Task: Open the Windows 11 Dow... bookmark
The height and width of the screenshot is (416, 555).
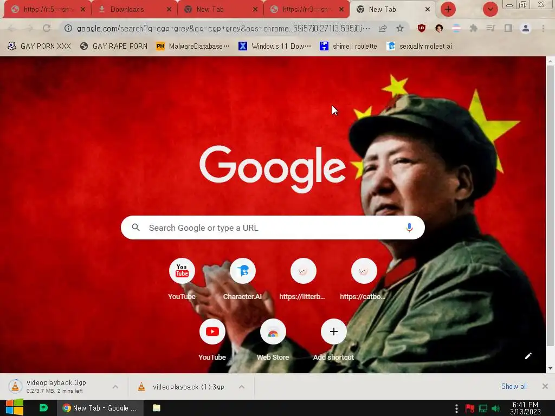Action: pyautogui.click(x=275, y=46)
